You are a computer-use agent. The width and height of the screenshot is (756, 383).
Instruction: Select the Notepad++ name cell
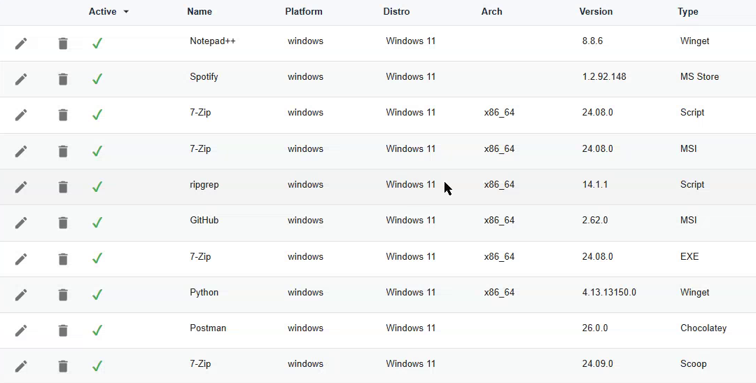(213, 41)
